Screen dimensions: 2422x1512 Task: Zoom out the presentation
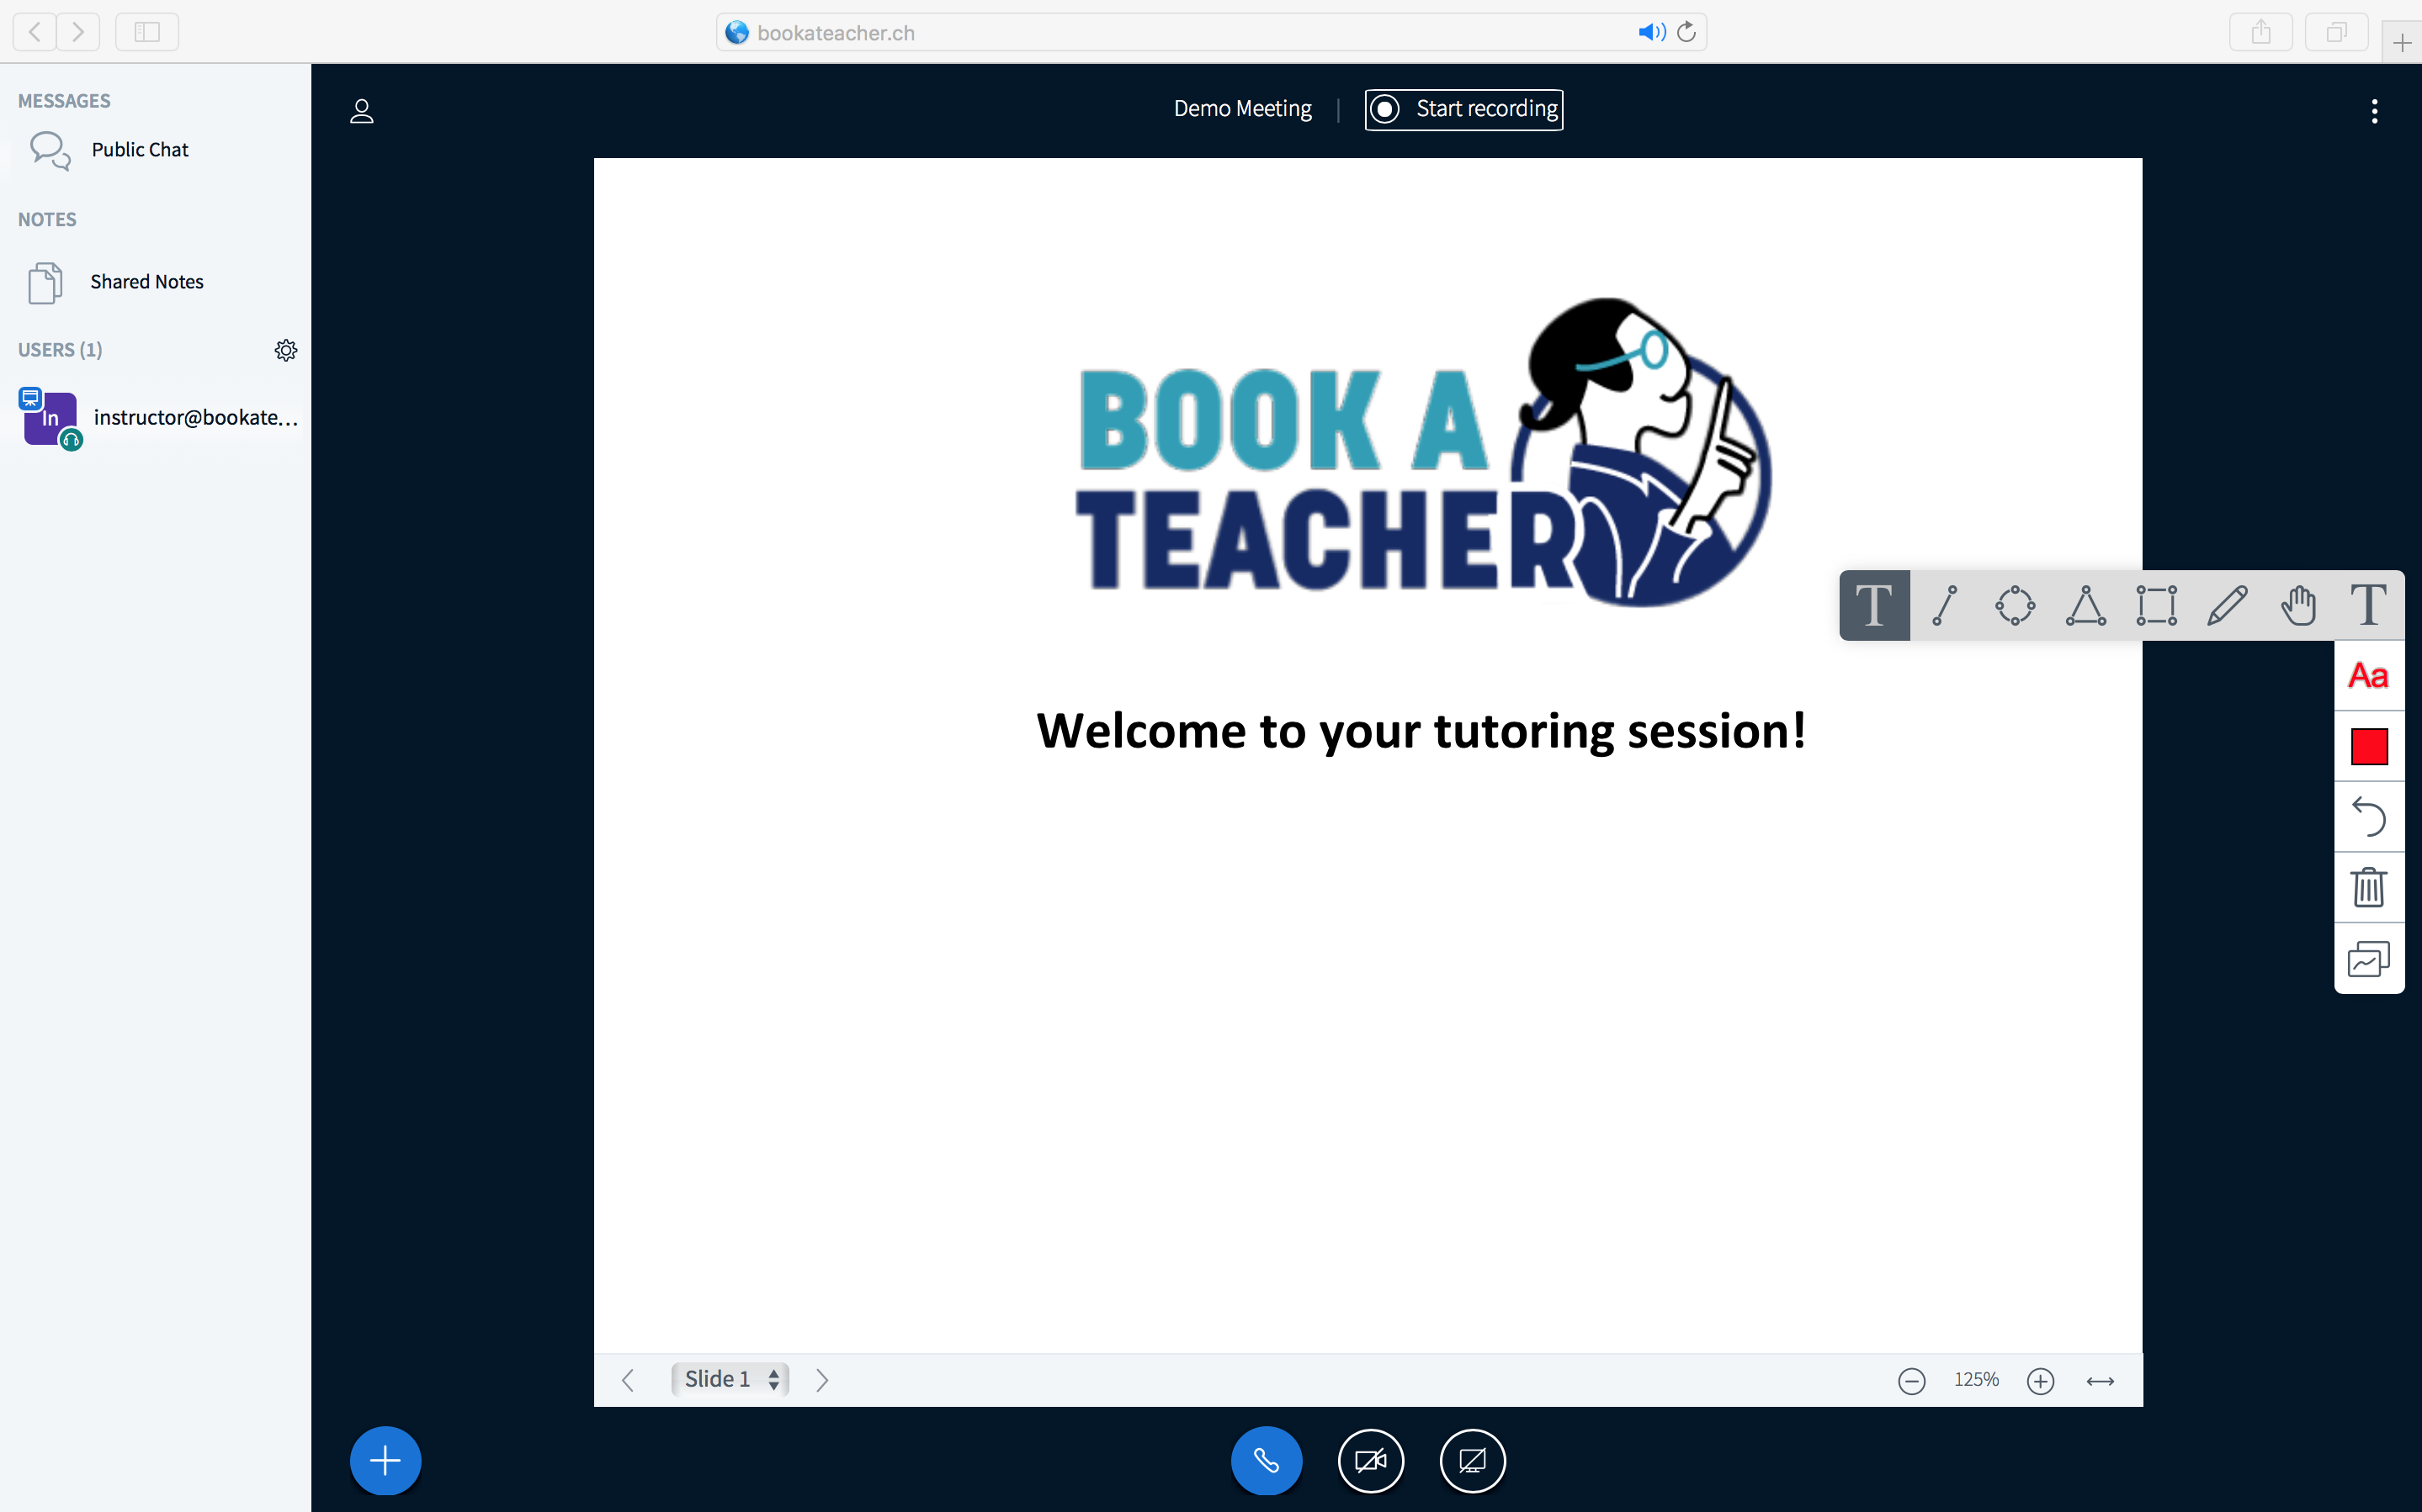pos(1912,1381)
